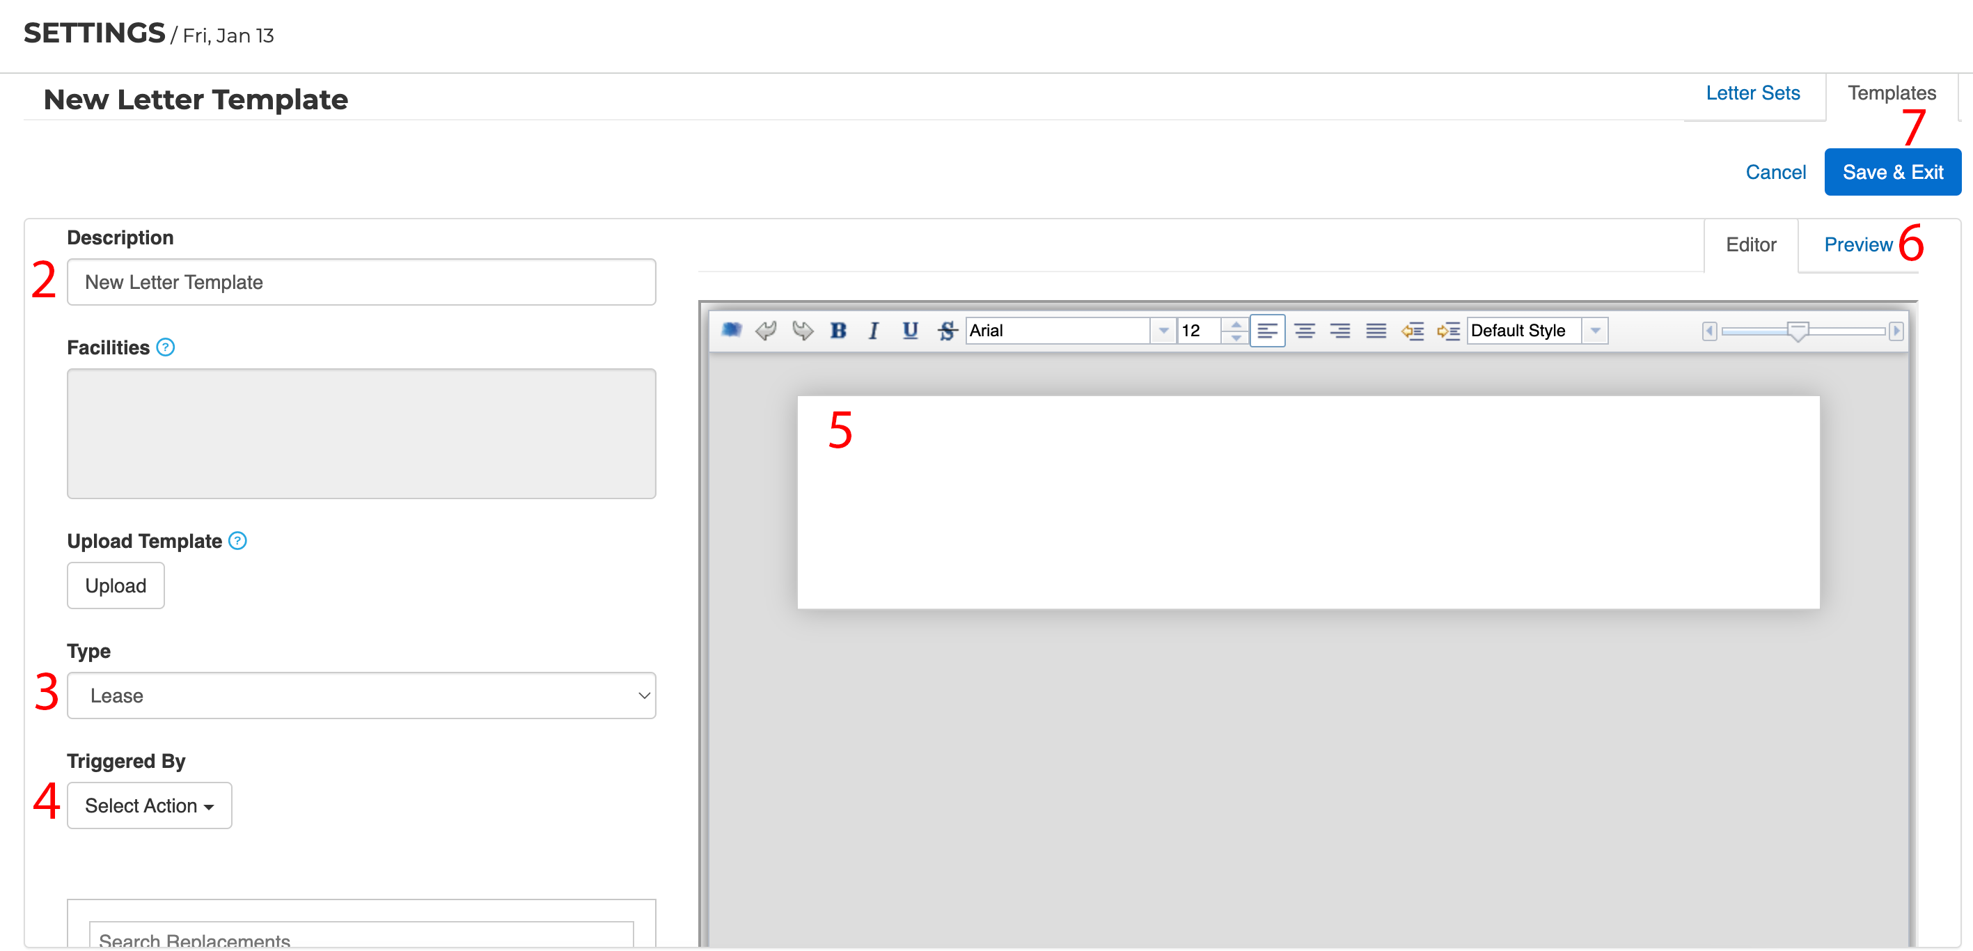Screen dimensions: 1973x951
Task: Click the Search Replacements field
Action: [361, 936]
